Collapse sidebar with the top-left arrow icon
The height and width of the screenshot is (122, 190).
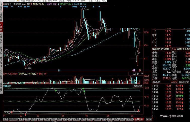click(1, 4)
